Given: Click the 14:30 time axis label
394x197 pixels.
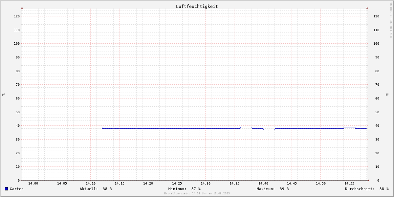Looking at the screenshot, I should (206, 184).
